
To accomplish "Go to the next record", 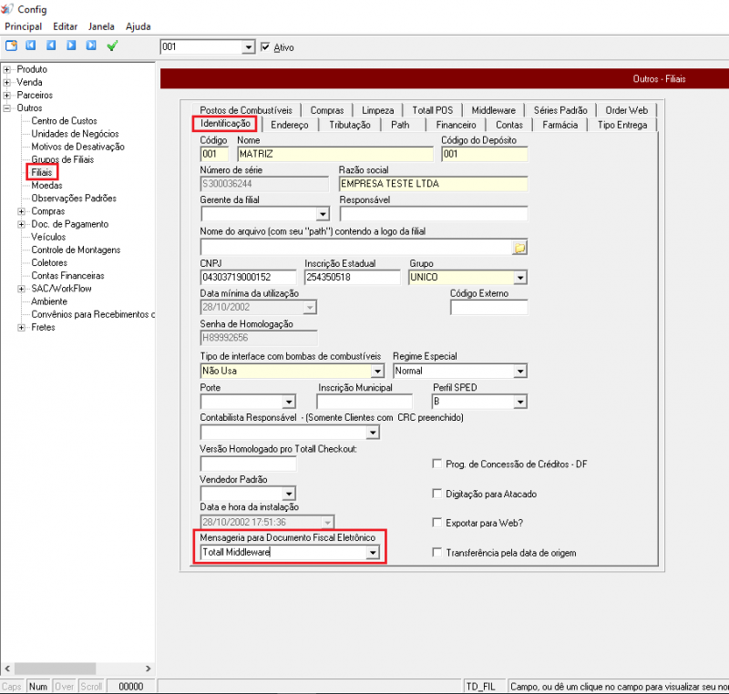I will click(71, 46).
